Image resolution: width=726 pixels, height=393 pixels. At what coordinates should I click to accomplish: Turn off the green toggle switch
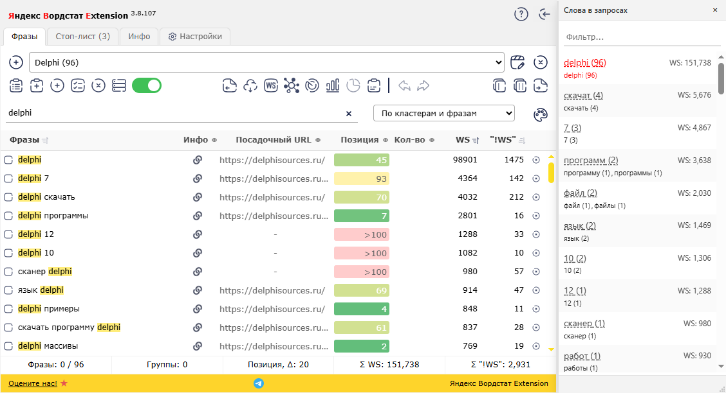tap(147, 85)
